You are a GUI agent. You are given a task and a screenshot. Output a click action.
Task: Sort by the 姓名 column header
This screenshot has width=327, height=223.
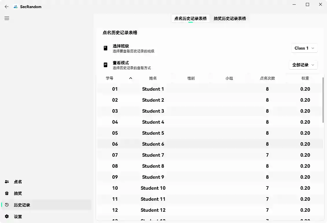153,78
